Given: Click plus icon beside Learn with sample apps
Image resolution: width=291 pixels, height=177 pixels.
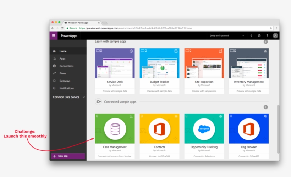Looking at the screenshot, I should [266, 42].
